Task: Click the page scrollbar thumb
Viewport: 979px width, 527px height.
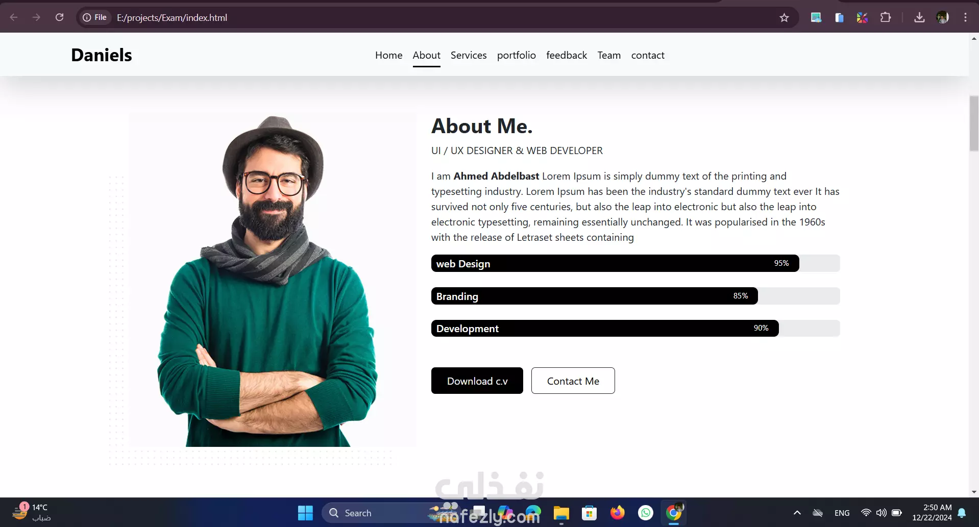Action: tap(974, 123)
